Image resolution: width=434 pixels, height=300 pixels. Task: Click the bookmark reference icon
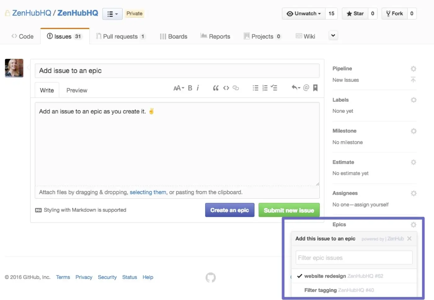[315, 88]
